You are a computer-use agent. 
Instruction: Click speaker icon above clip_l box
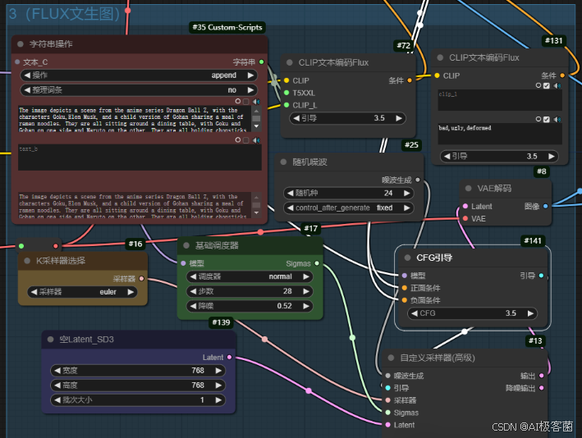pos(557,85)
